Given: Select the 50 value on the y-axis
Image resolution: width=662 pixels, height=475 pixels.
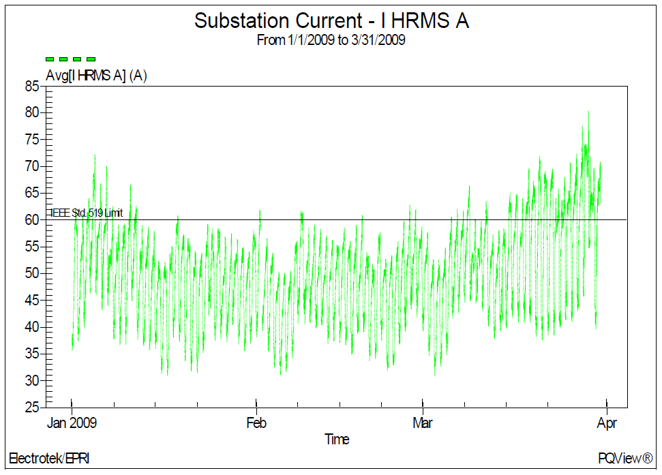Looking at the screenshot, I should click(31, 273).
